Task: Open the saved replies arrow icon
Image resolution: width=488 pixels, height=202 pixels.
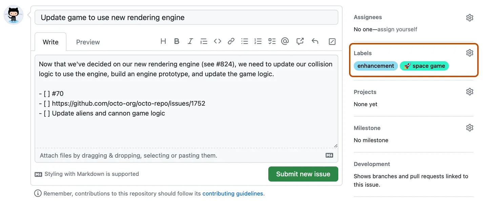Action: (x=315, y=41)
